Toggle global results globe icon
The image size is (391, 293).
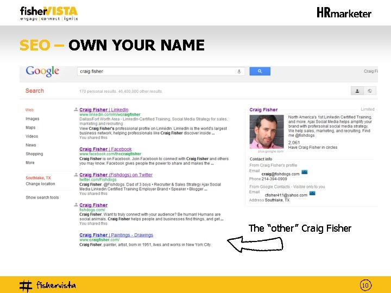[x=370, y=91]
